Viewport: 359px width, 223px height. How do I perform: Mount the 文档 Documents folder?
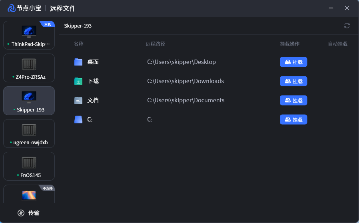pyautogui.click(x=293, y=100)
